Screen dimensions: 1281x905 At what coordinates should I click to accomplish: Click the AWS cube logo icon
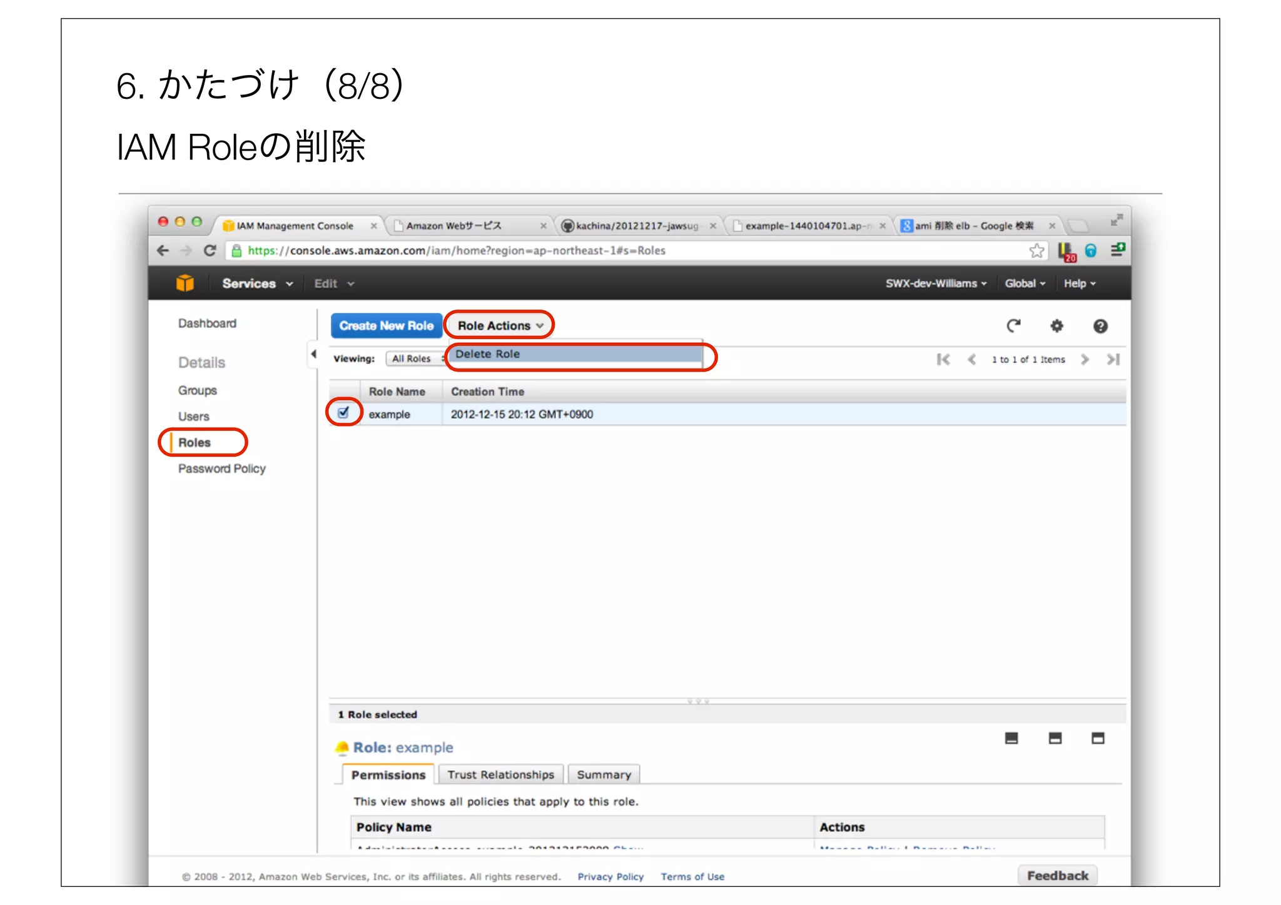pos(185,283)
